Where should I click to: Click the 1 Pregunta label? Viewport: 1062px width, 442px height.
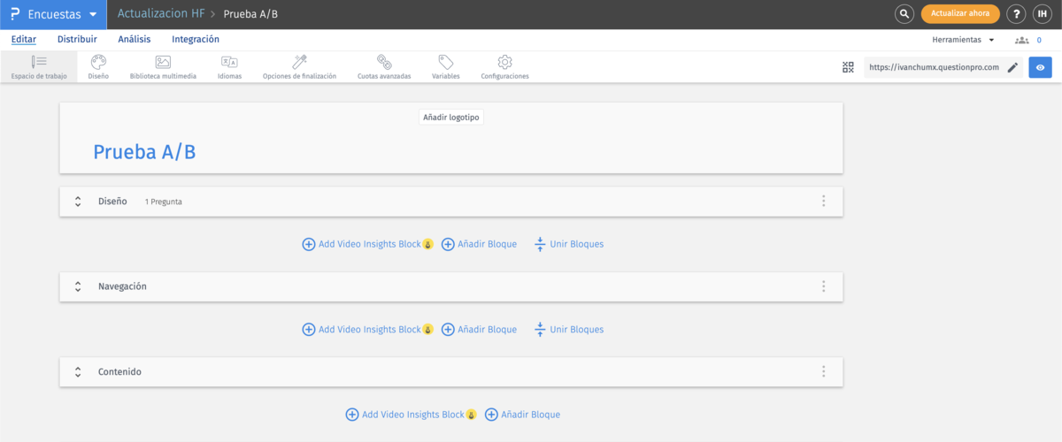(164, 202)
